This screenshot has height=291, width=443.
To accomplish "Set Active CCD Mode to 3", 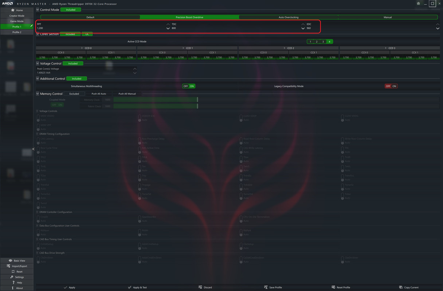I will [323, 41].
